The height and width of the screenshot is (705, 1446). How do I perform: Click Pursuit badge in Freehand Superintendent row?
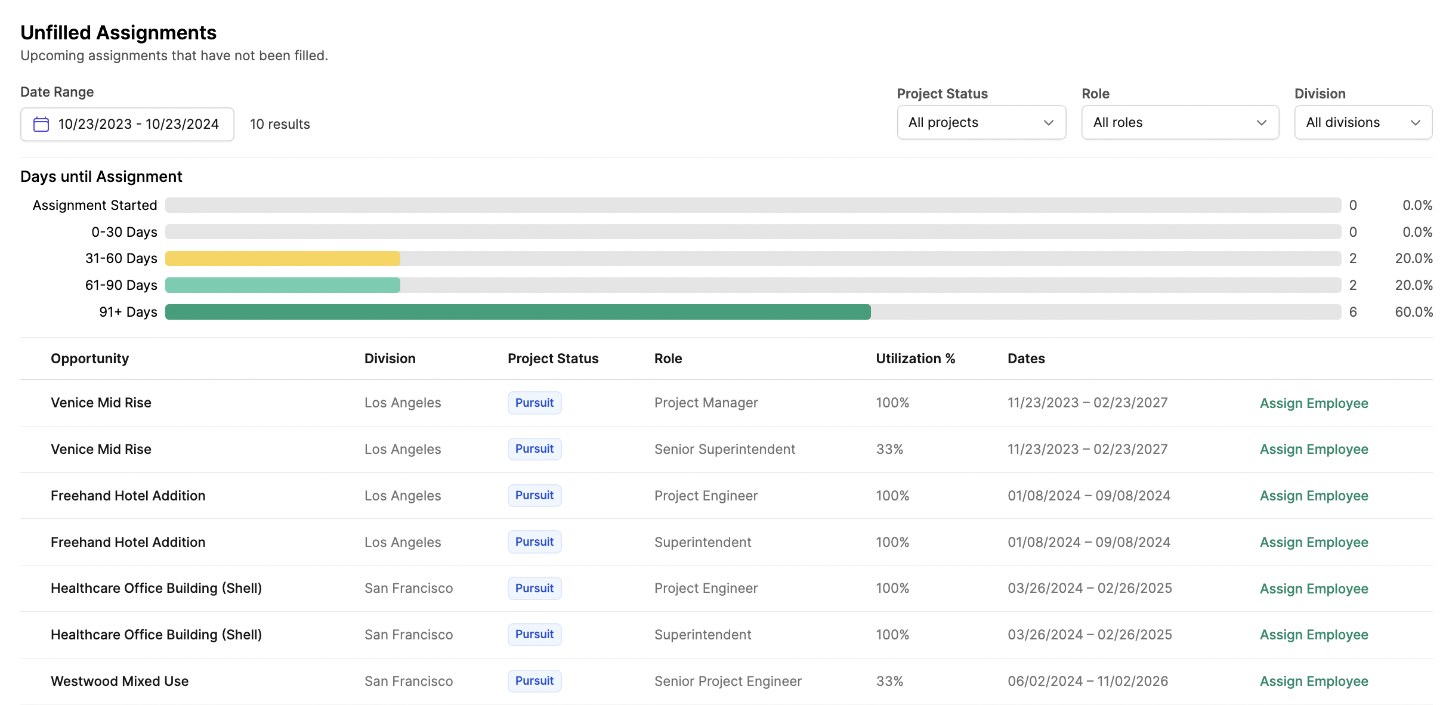(534, 542)
